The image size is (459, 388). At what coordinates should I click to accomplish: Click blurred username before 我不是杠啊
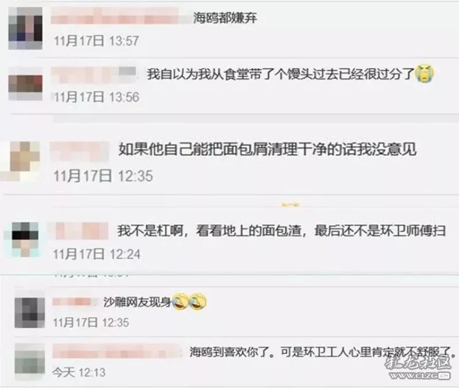pyautogui.click(x=78, y=231)
